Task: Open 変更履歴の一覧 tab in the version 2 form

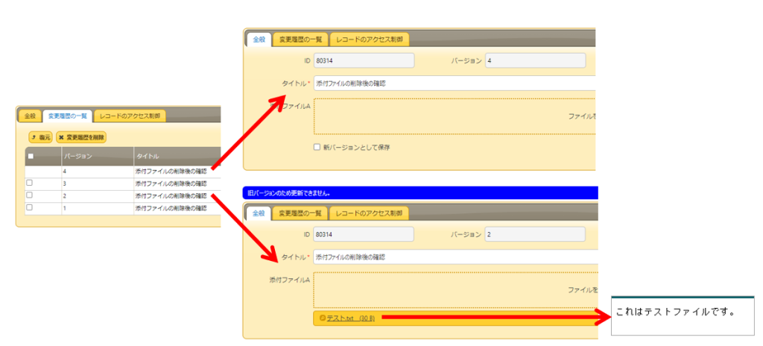Action: click(x=300, y=213)
